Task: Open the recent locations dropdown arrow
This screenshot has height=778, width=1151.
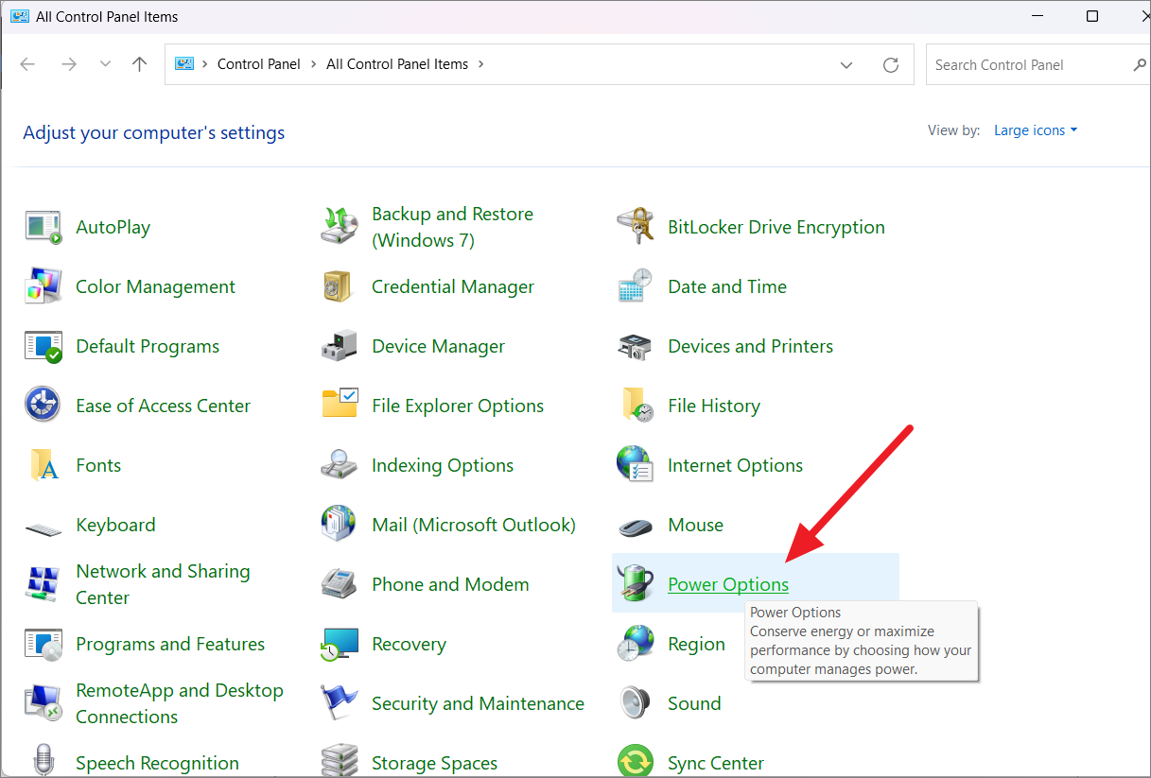Action: pos(105,64)
